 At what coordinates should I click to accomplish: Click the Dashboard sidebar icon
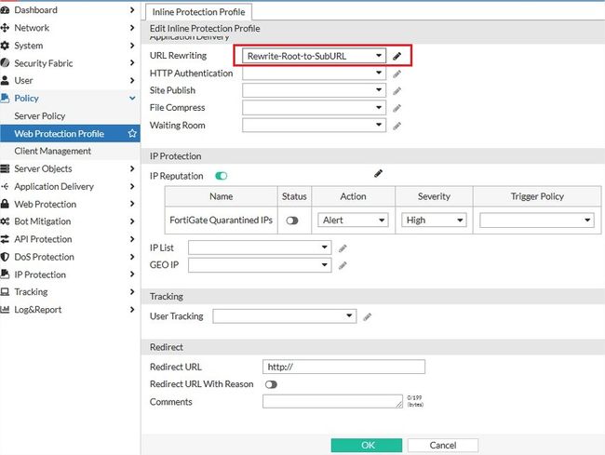(5, 10)
